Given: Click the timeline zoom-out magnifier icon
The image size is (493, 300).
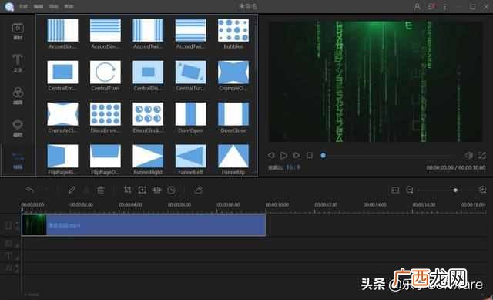Looking at the screenshot, I should tap(409, 190).
